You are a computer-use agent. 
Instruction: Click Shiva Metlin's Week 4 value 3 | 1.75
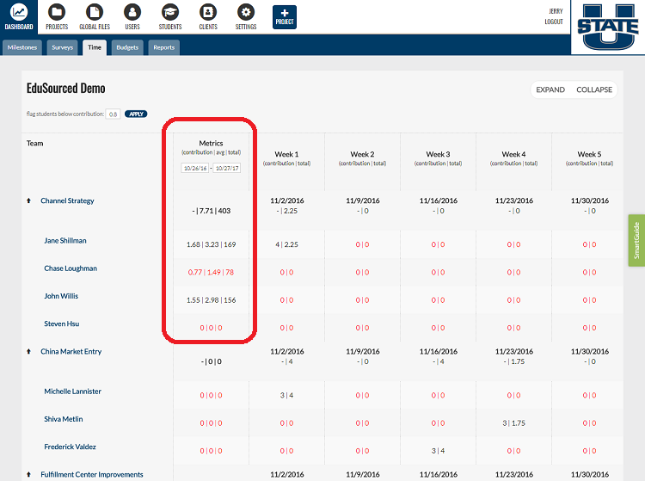click(x=513, y=423)
